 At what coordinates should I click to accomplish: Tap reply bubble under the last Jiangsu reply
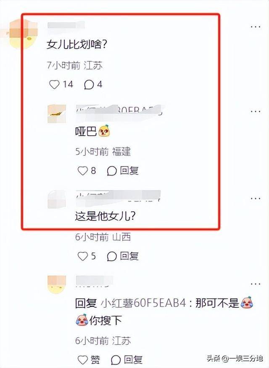click(x=116, y=360)
